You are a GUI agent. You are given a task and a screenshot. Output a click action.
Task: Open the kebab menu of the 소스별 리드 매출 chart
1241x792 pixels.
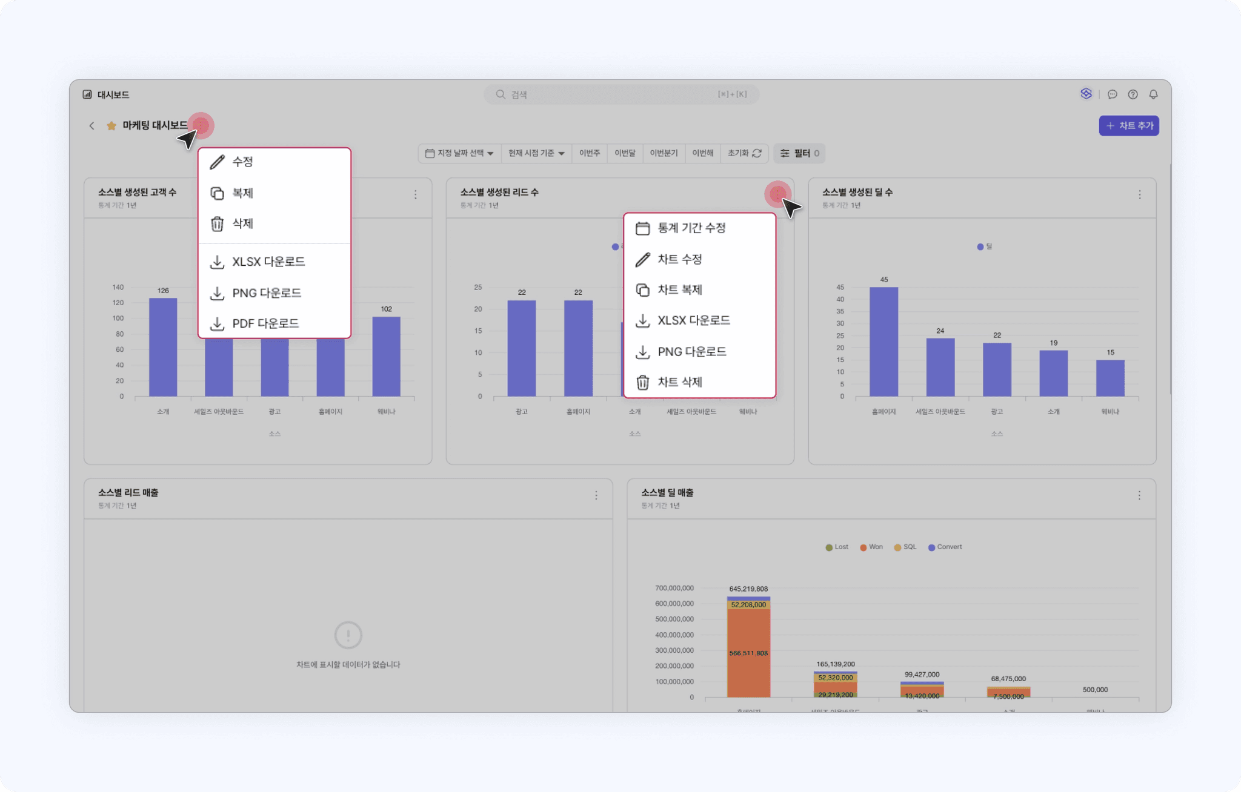[x=596, y=495]
